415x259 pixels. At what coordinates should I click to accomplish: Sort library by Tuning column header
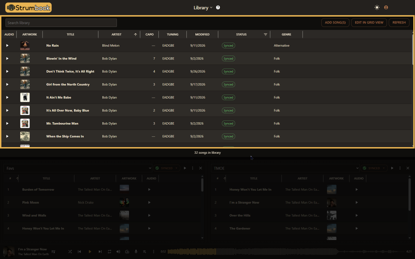tap(173, 35)
